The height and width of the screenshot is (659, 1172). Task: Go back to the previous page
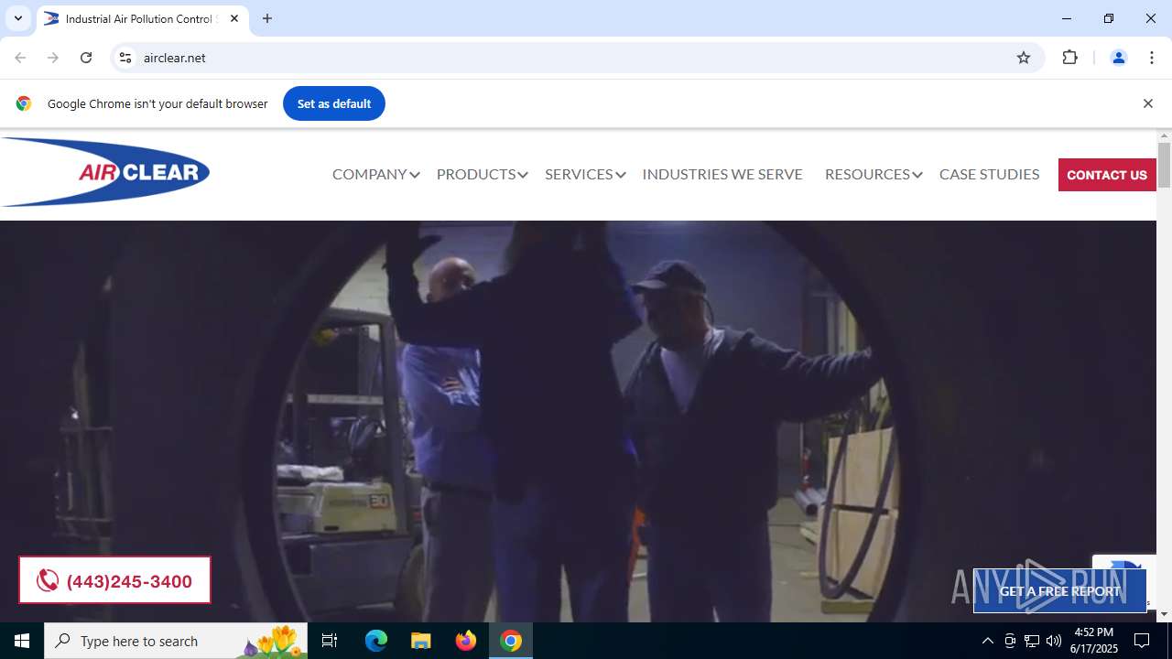click(20, 58)
